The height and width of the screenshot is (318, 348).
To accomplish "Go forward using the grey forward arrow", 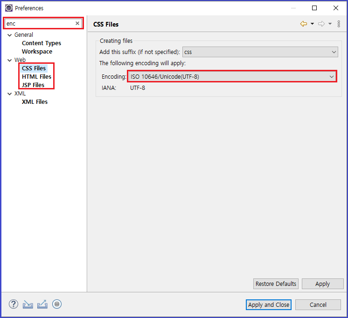I will click(x=321, y=24).
